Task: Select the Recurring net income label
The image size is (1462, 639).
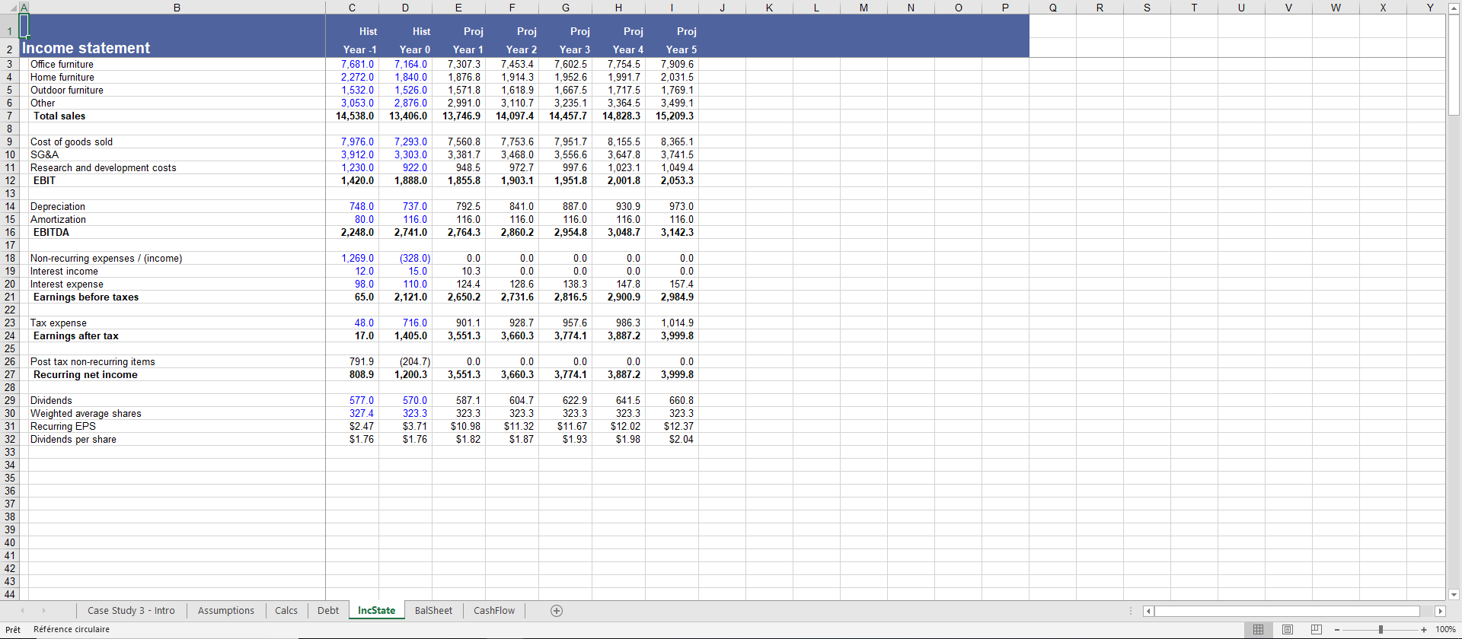Action: coord(85,375)
